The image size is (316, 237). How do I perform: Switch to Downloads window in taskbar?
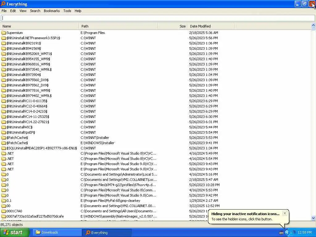coord(57,232)
